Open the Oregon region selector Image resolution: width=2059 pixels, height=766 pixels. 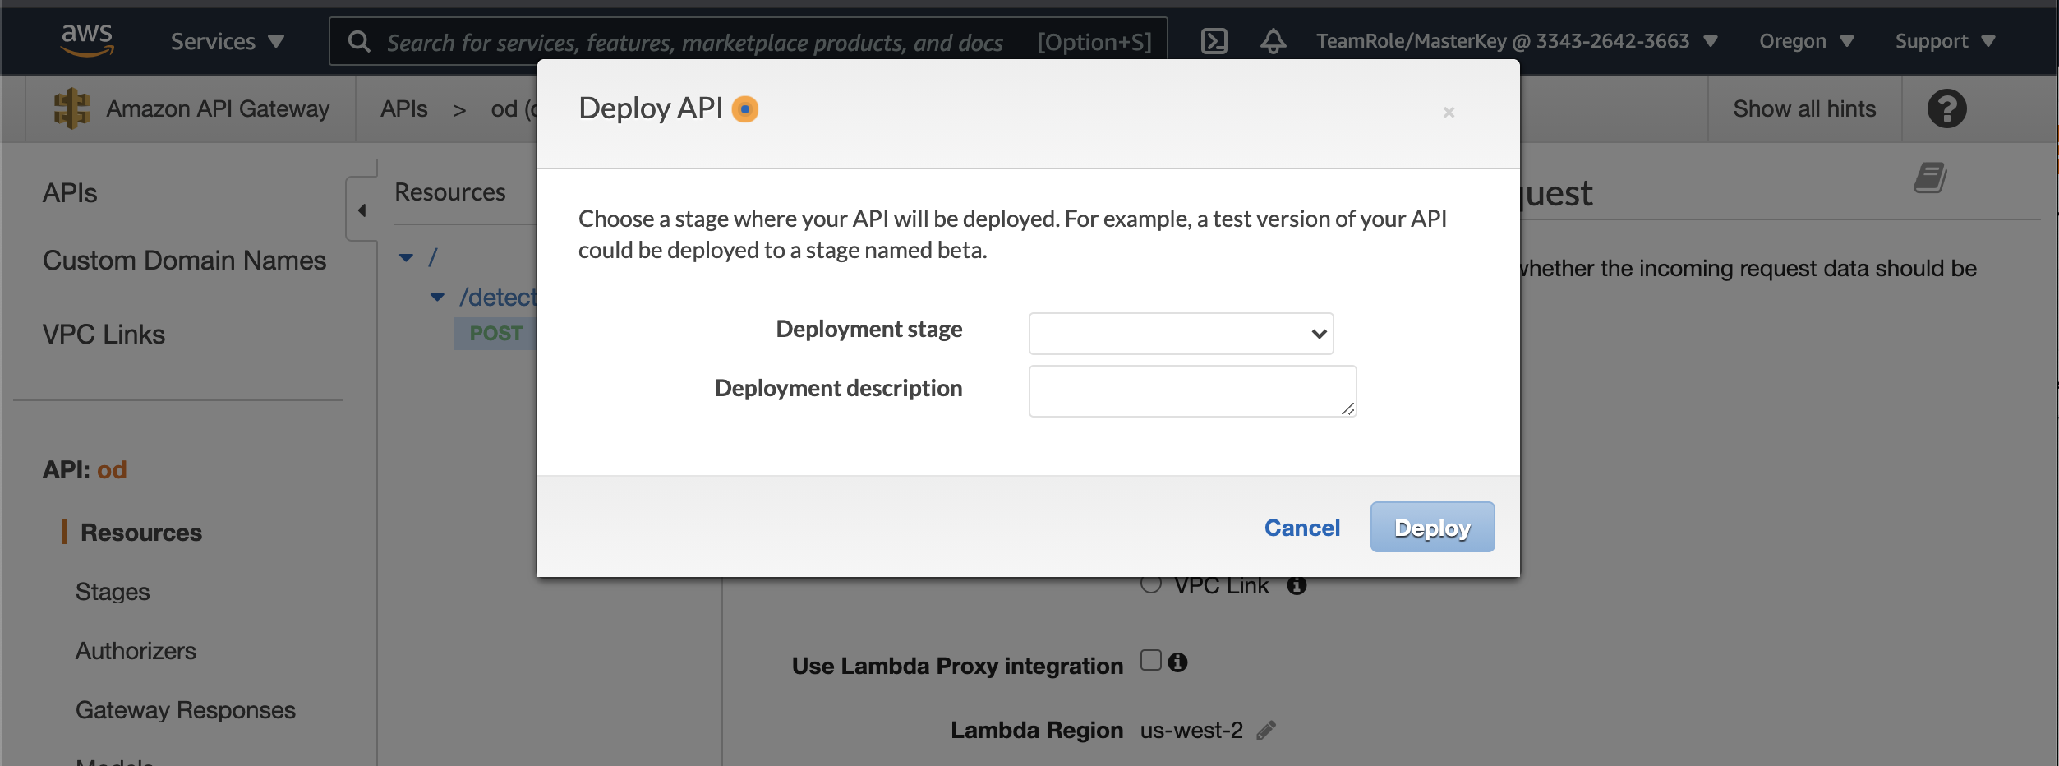point(1806,41)
